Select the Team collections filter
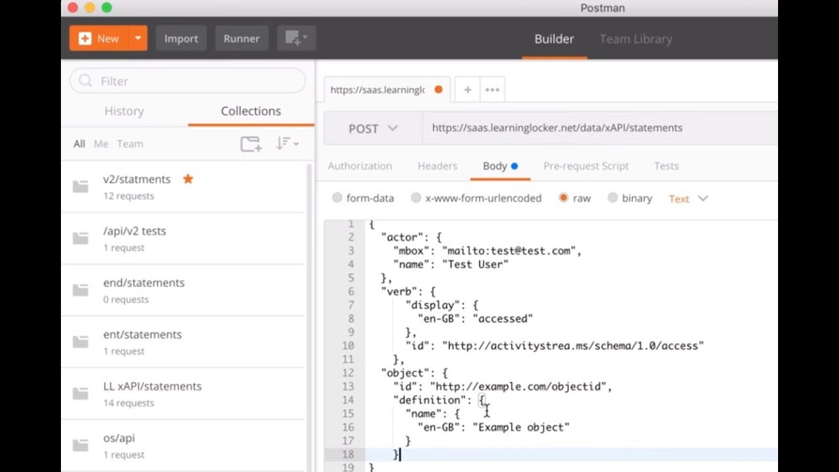839x472 pixels. (x=130, y=144)
